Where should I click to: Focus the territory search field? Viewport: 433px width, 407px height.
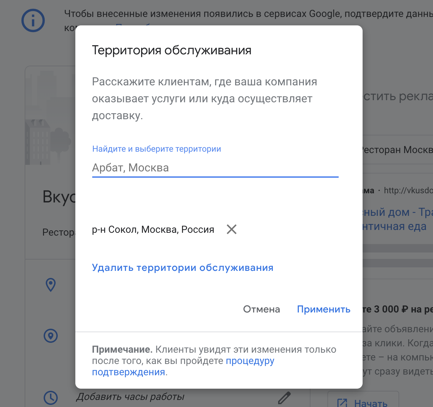(215, 168)
